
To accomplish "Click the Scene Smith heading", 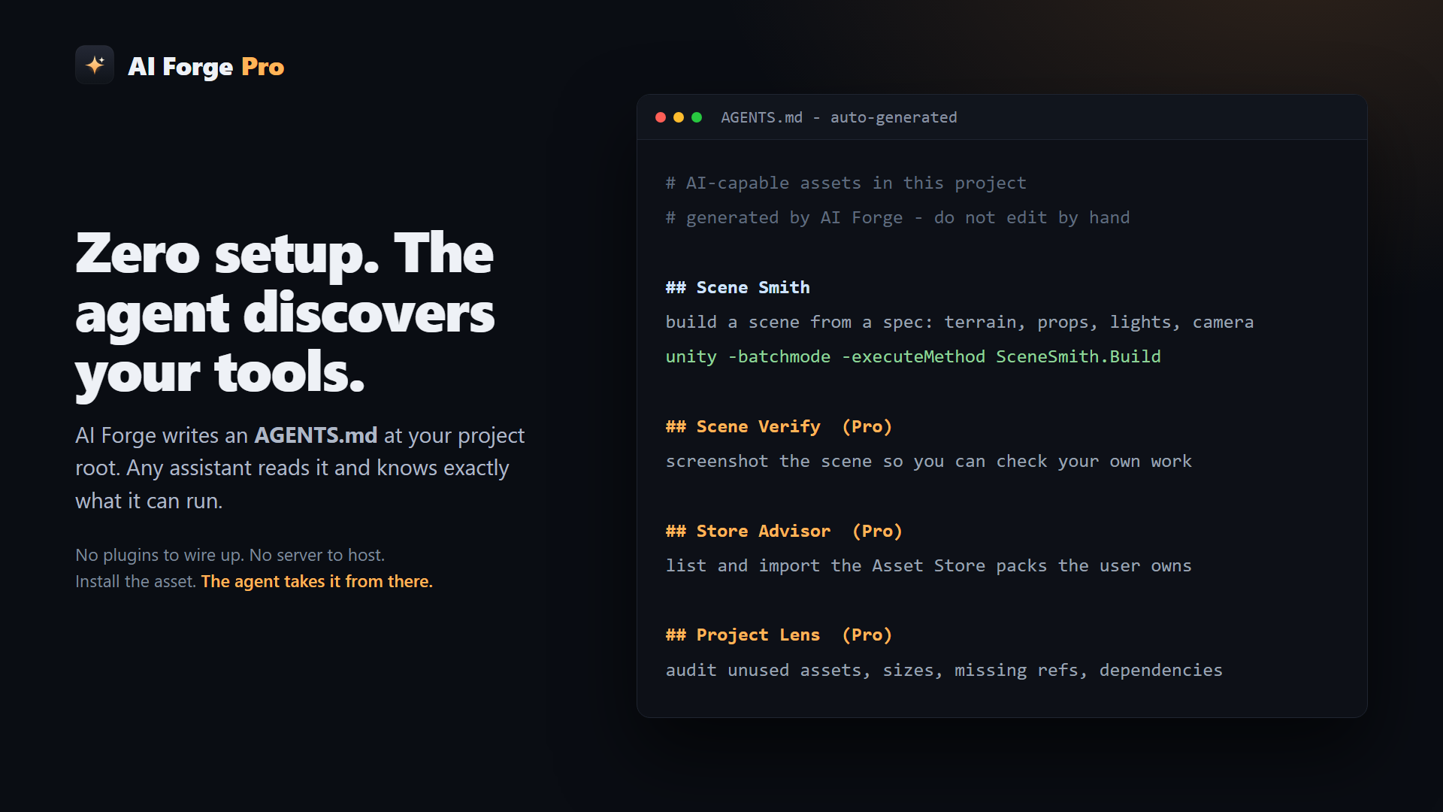I will (737, 287).
